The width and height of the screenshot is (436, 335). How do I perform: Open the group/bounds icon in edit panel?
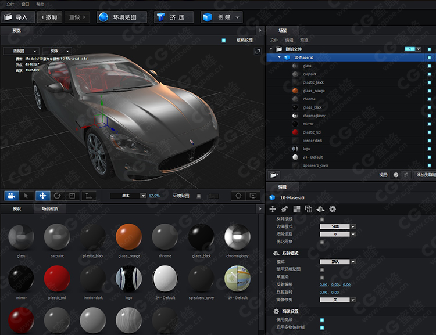point(308,209)
